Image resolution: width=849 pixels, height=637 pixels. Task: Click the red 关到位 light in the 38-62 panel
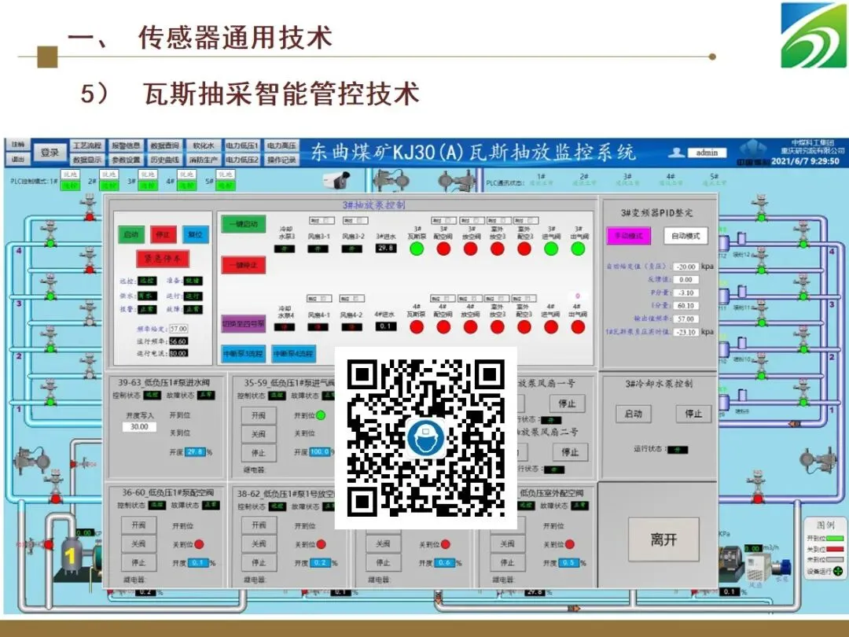coord(321,544)
